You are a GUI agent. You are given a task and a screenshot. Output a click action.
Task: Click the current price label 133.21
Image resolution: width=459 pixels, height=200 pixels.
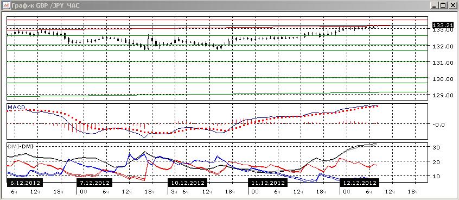443,24
